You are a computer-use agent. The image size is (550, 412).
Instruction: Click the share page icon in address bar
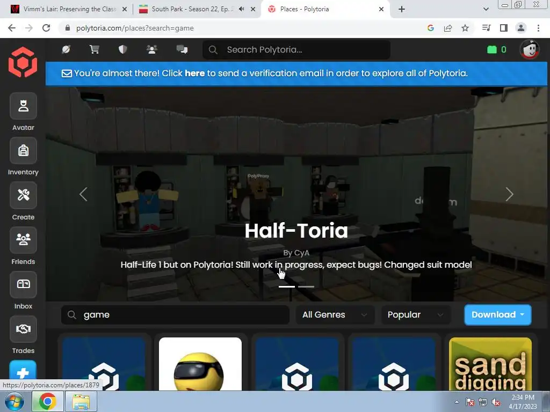[x=448, y=28]
